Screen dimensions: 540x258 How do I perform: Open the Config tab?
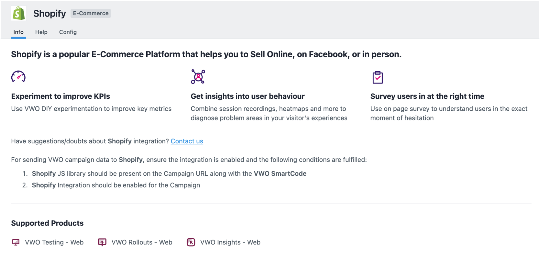tap(68, 32)
